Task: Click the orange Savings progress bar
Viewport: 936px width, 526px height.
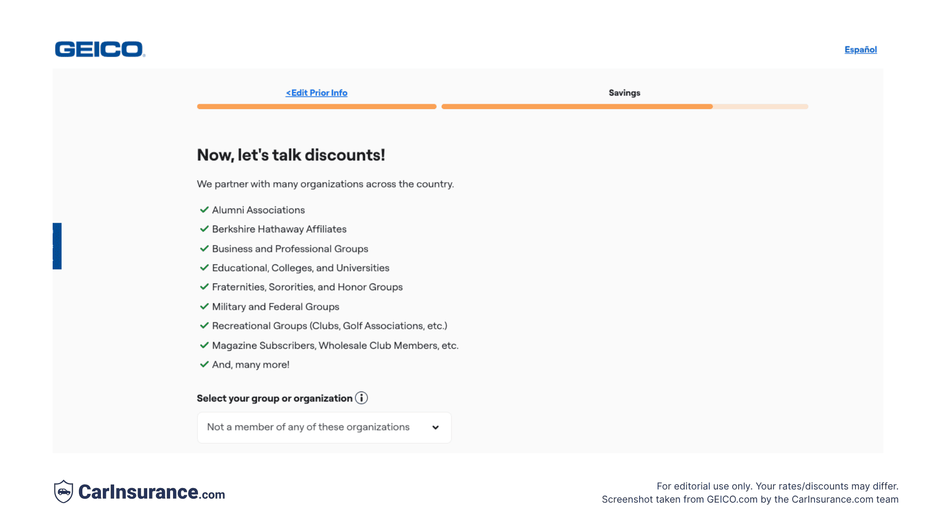Action: pos(577,106)
